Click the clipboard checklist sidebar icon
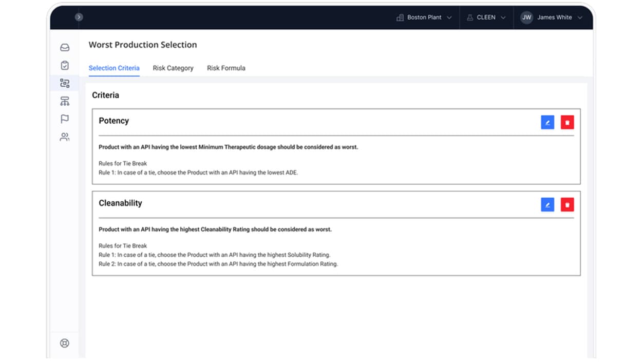This screenshot has height=363, width=644. (x=65, y=65)
